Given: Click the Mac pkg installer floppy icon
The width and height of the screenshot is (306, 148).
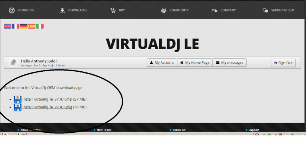Looking at the screenshot, I should coord(18,107).
